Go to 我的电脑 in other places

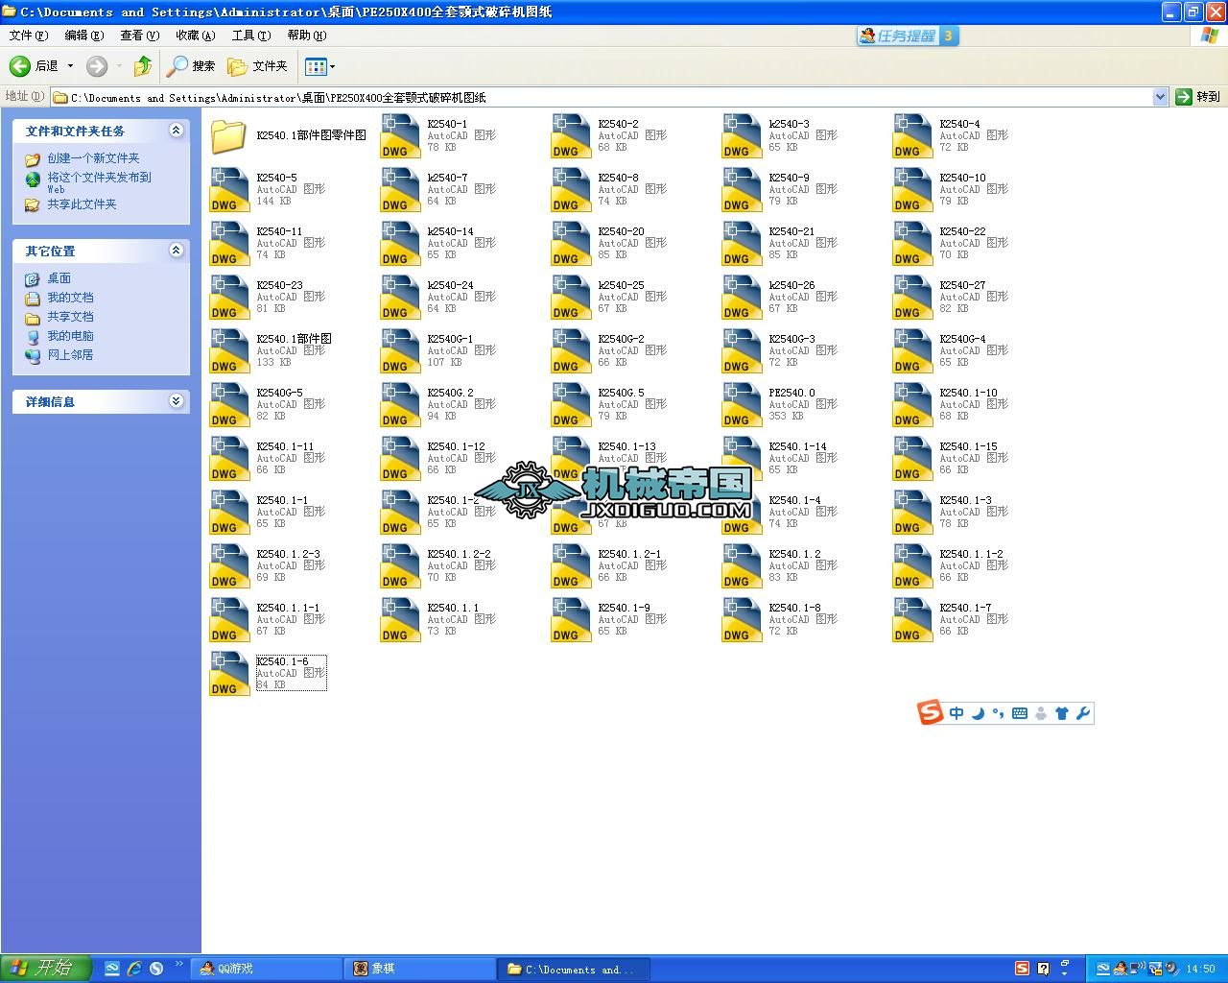[70, 336]
